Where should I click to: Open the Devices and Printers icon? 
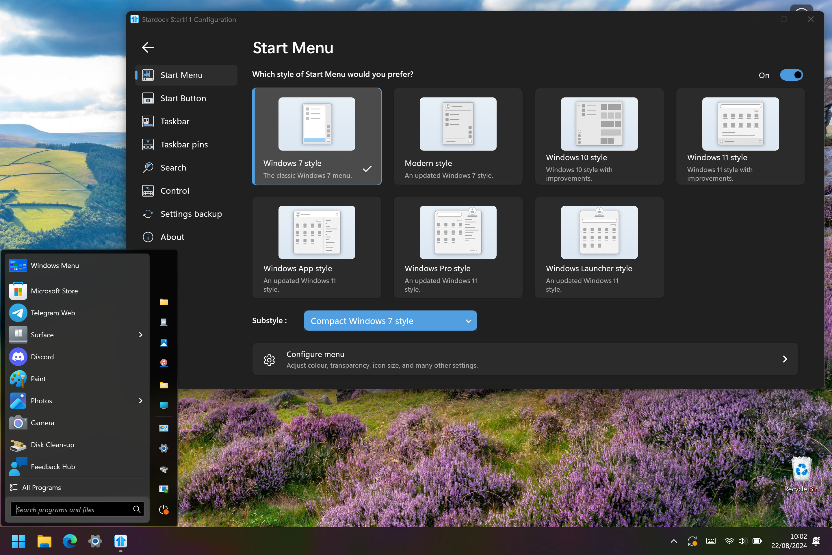(x=164, y=469)
